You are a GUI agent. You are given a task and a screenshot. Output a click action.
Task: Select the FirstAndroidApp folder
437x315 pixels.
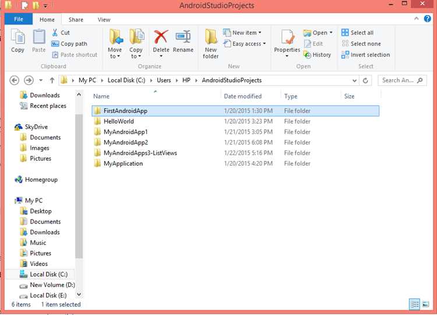[x=235, y=111]
